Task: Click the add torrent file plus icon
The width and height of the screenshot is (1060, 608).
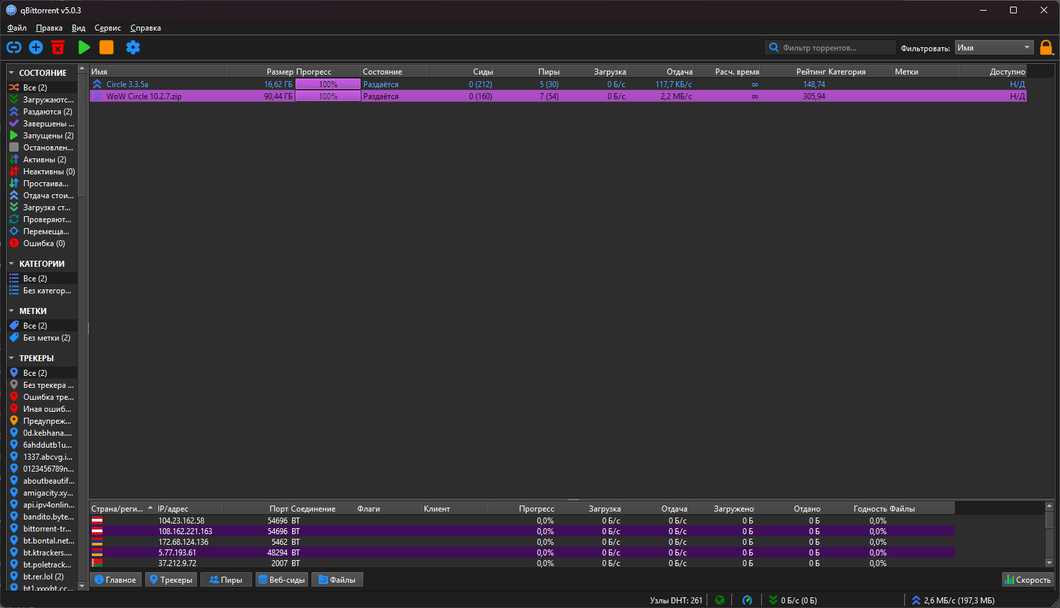Action: click(x=36, y=47)
